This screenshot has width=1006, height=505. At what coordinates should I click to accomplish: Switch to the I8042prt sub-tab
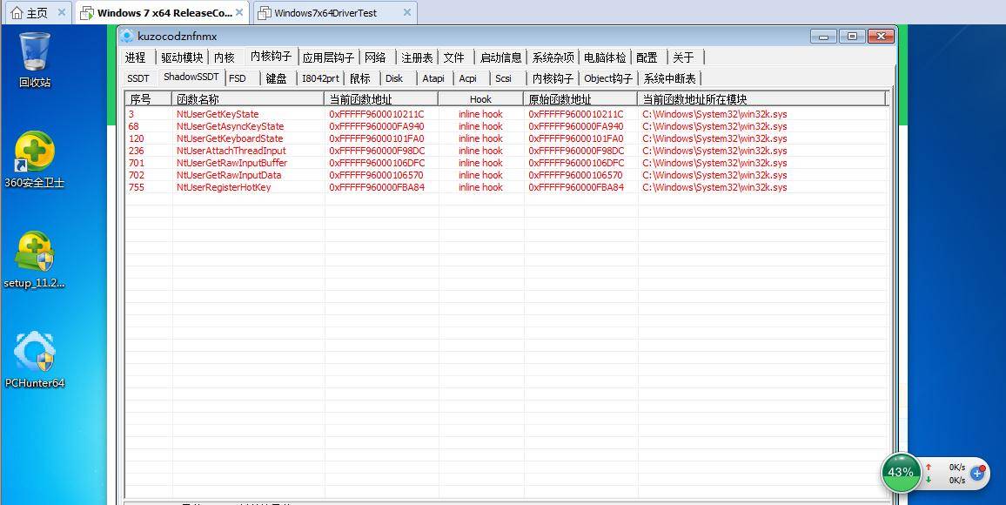pyautogui.click(x=320, y=78)
